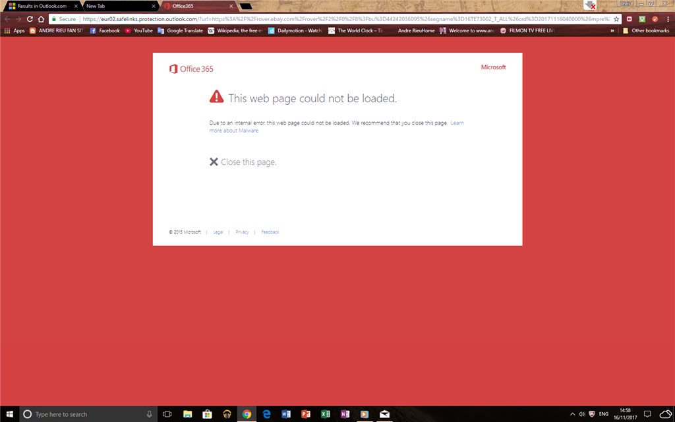This screenshot has width=675, height=422.
Task: Open the Privacy footer link
Action: click(243, 232)
